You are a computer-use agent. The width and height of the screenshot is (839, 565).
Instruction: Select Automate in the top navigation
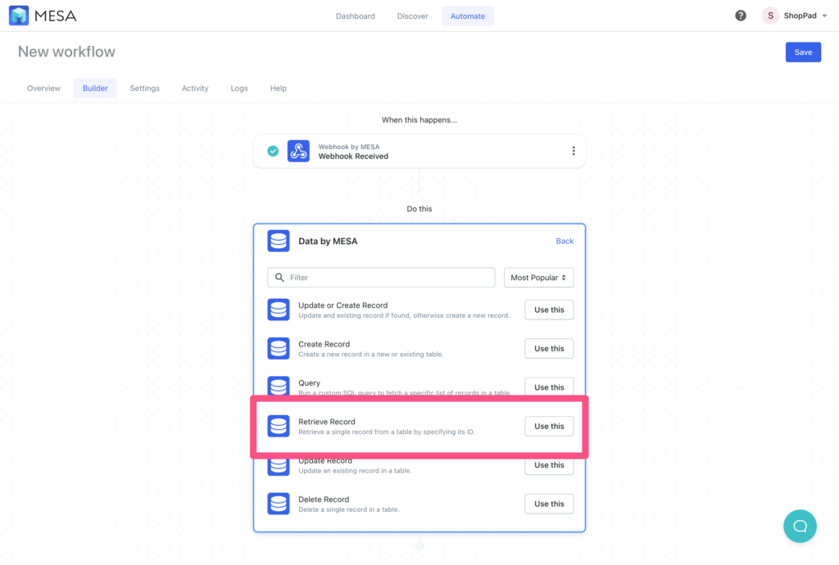click(468, 15)
